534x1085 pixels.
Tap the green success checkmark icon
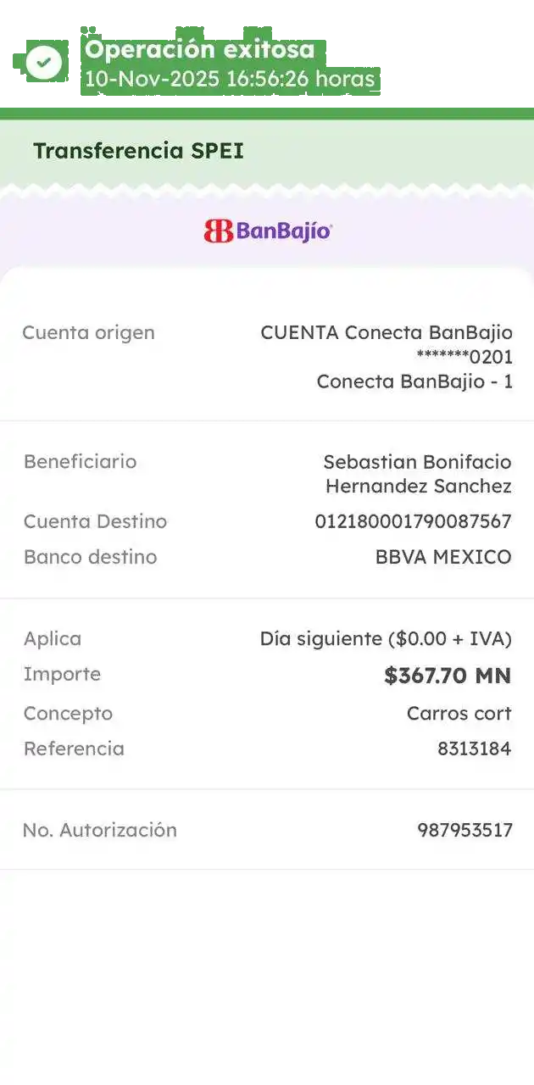[x=43, y=62]
